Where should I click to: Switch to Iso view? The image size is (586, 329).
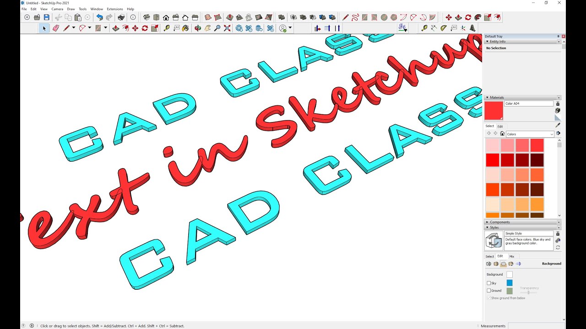coord(146,17)
